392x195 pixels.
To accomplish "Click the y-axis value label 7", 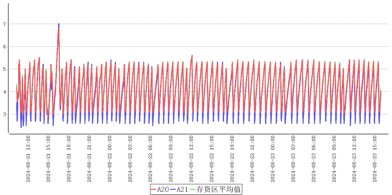I will tap(5, 24).
